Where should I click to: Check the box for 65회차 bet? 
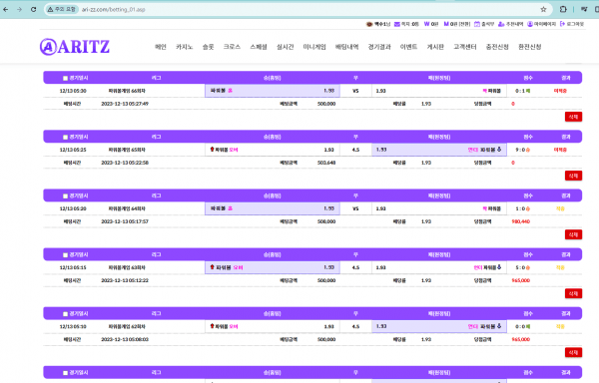tap(65, 137)
